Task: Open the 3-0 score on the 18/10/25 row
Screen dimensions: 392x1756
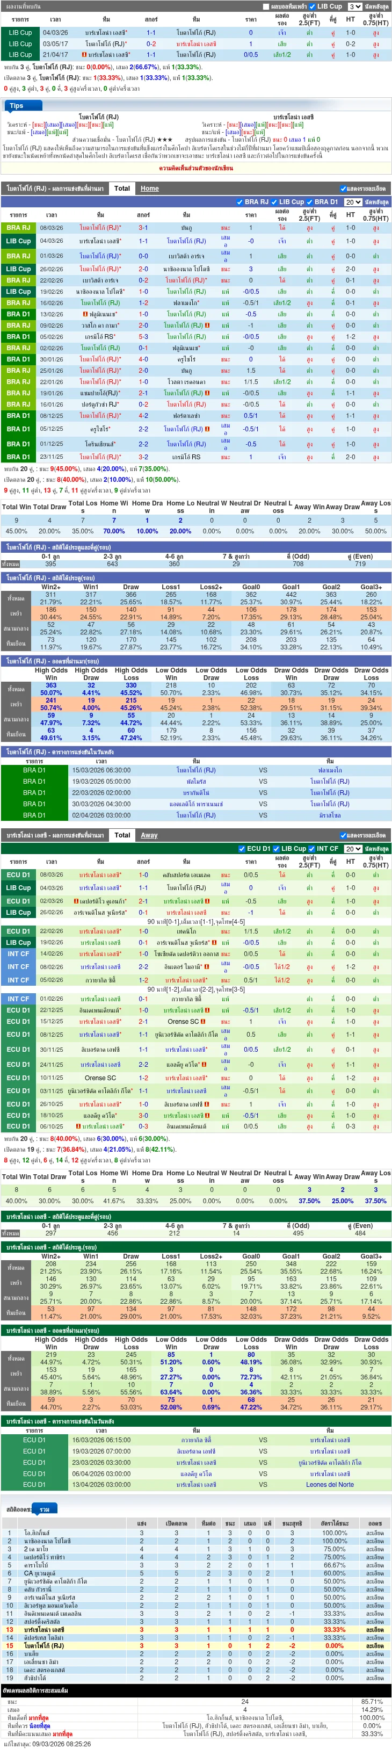Action: (x=143, y=1116)
